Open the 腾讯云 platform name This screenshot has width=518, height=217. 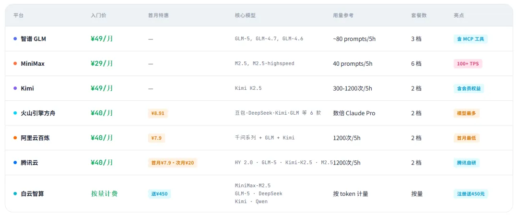(29, 163)
